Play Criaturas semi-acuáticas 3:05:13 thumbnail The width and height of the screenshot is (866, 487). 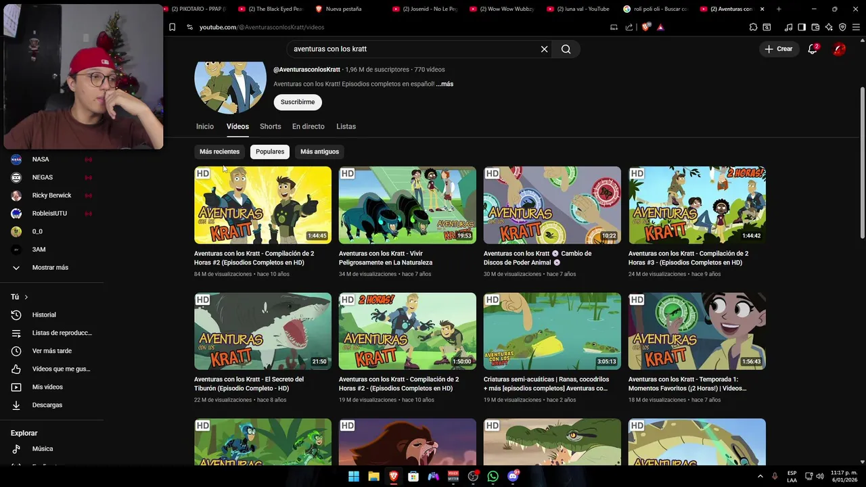(552, 331)
